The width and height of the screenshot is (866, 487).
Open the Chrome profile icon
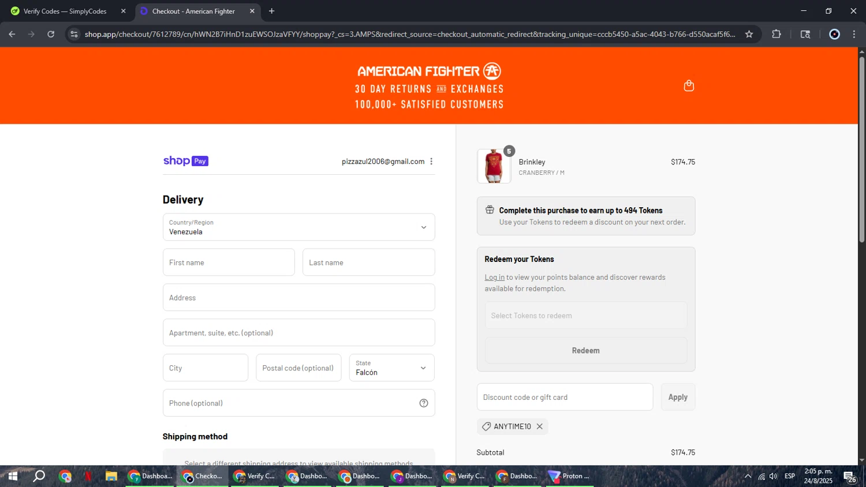[x=834, y=34]
